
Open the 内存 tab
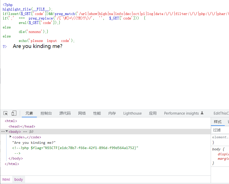(112, 113)
